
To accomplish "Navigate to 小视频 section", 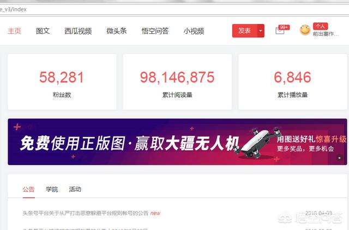I will tap(194, 31).
